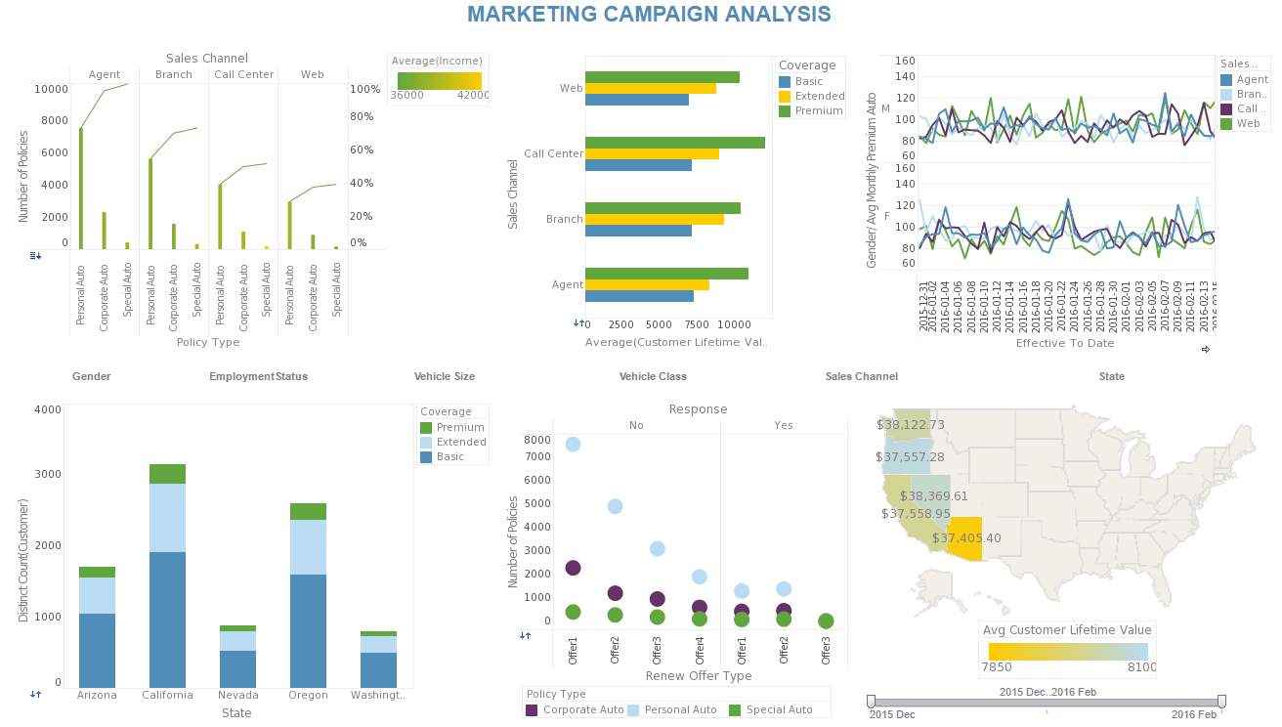Click the Call Center yellow Extended bar
The image size is (1282, 727).
point(652,153)
